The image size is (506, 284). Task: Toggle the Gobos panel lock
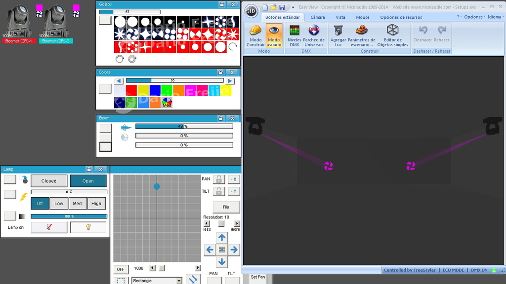[222, 4]
